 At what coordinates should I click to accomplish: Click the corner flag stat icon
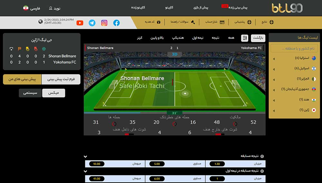[x=20, y=49]
